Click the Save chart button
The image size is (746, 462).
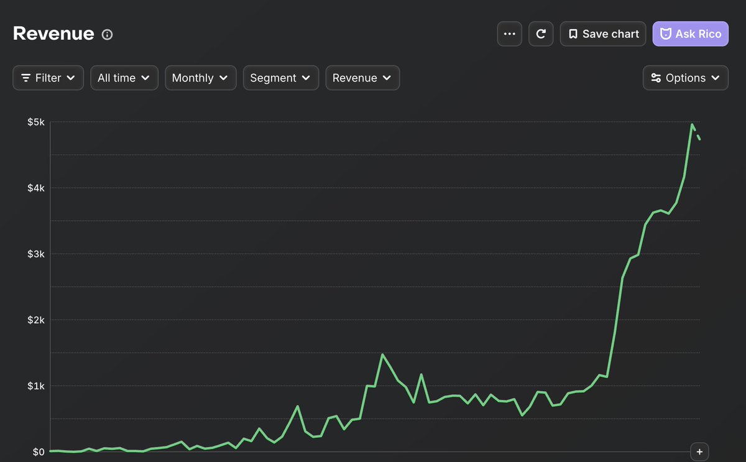603,34
